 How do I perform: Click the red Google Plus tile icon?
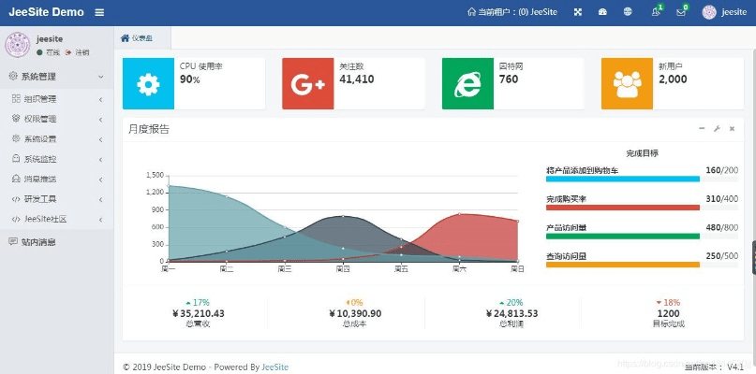point(307,84)
